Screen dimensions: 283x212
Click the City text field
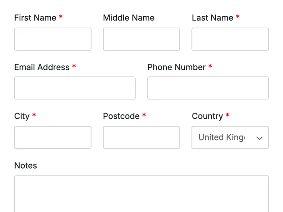click(53, 137)
